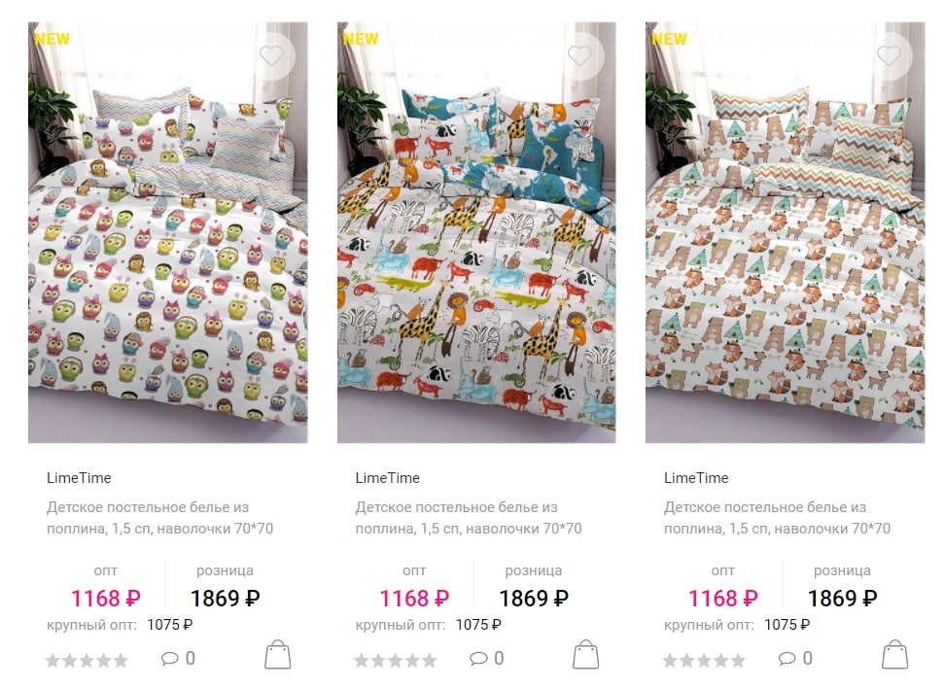This screenshot has width=944, height=689.
Task: Add owl bedding set to shopping bag
Action: click(277, 654)
